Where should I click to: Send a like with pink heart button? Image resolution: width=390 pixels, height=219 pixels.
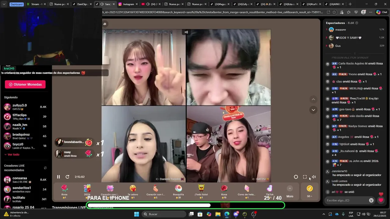coord(381,200)
